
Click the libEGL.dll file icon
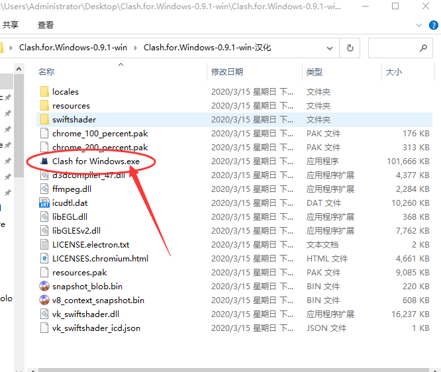point(44,217)
